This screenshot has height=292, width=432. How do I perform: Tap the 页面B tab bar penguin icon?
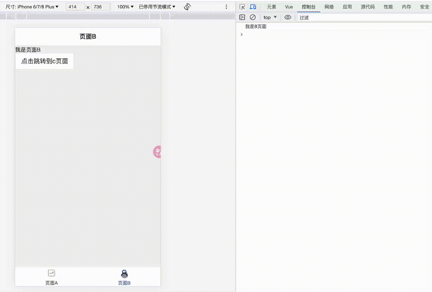(124, 273)
